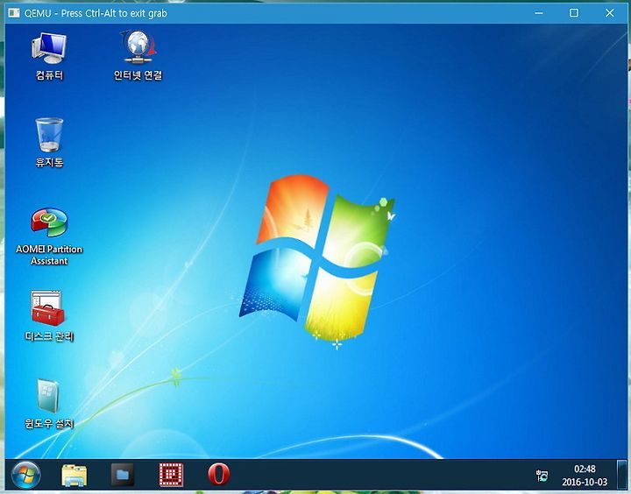631x494 pixels.
Task: Launch the Opera browser from taskbar
Action: (x=219, y=474)
